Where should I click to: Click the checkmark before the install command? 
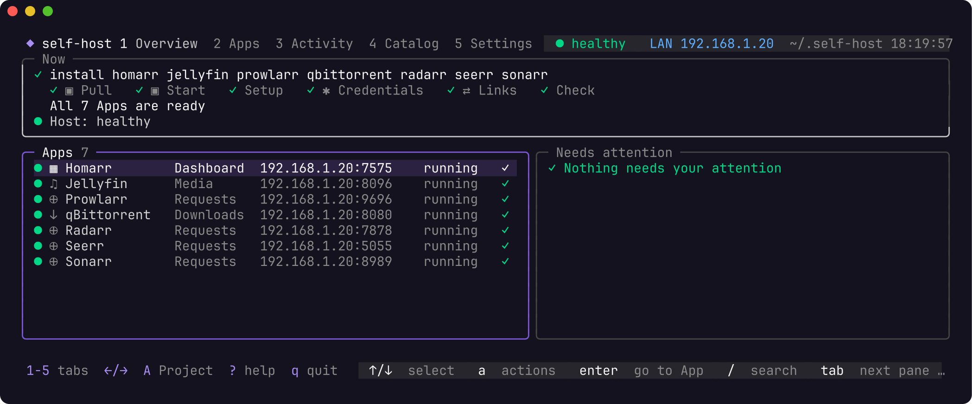coord(38,75)
